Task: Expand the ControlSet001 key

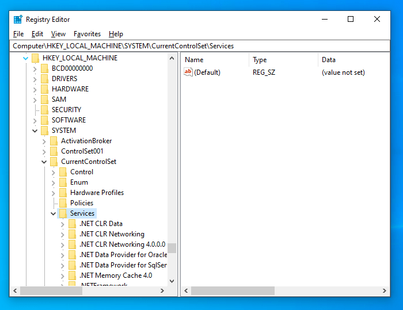Action: click(44, 151)
